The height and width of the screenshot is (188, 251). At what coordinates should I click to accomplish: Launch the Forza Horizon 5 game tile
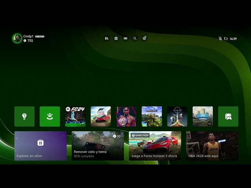tap(101, 116)
